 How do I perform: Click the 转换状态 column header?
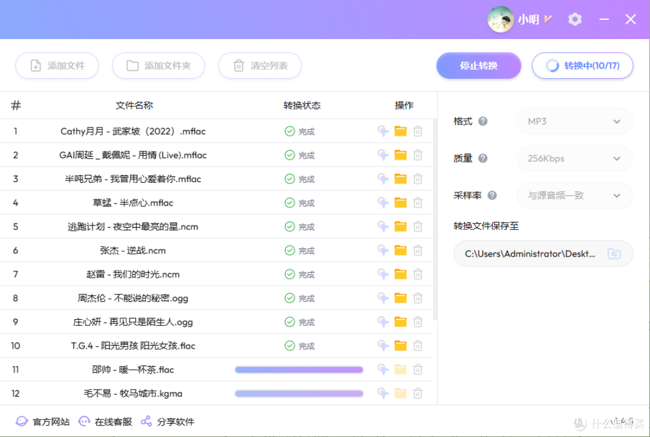[302, 106]
